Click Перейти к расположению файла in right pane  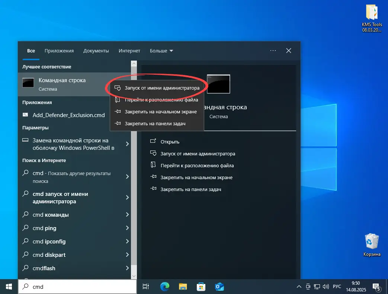click(x=197, y=165)
